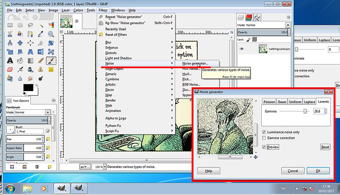Select the Foreground Select tool
Viewport: 340px width, 195px height.
[x=20, y=34]
